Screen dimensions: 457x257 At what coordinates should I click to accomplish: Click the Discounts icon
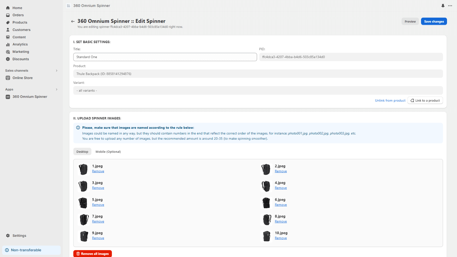coord(8,59)
